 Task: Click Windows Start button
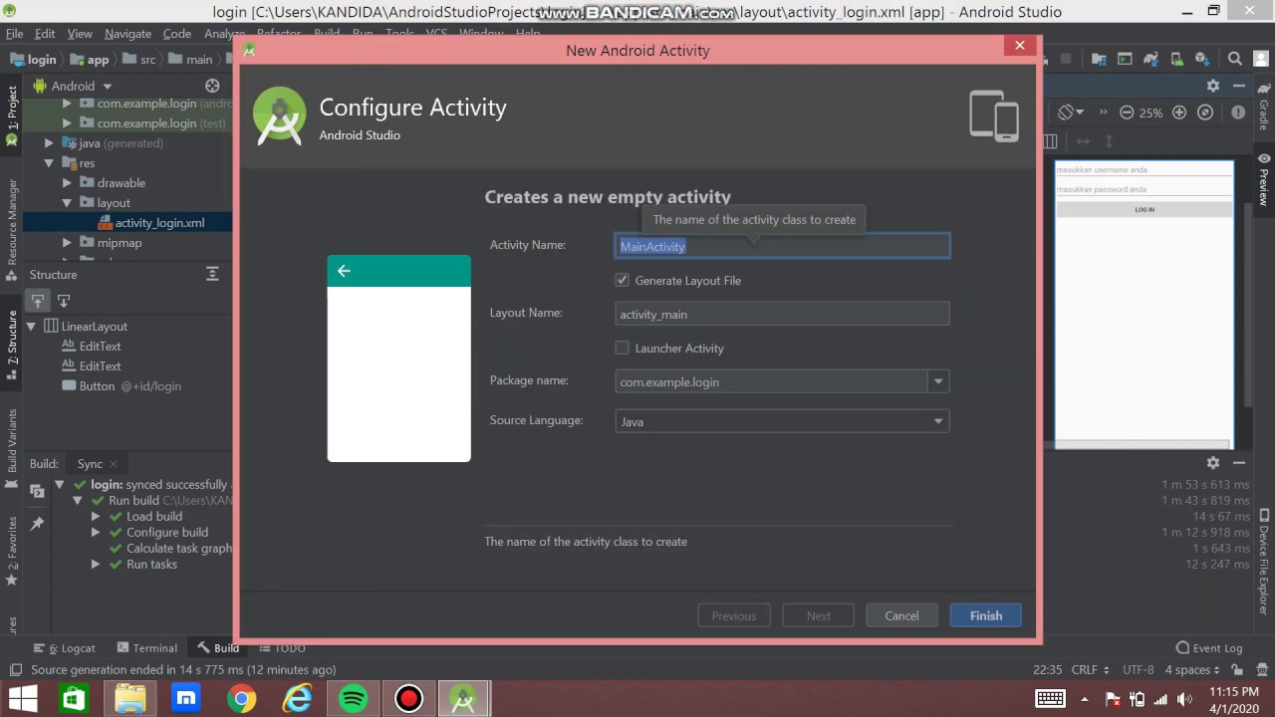point(22,699)
